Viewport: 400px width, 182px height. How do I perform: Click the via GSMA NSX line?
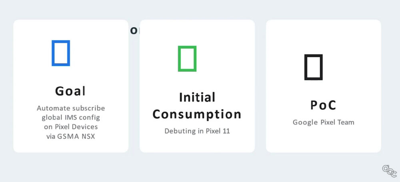pyautogui.click(x=71, y=136)
